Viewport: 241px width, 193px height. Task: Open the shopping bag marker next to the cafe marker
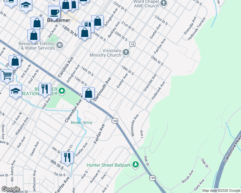click(65, 5)
